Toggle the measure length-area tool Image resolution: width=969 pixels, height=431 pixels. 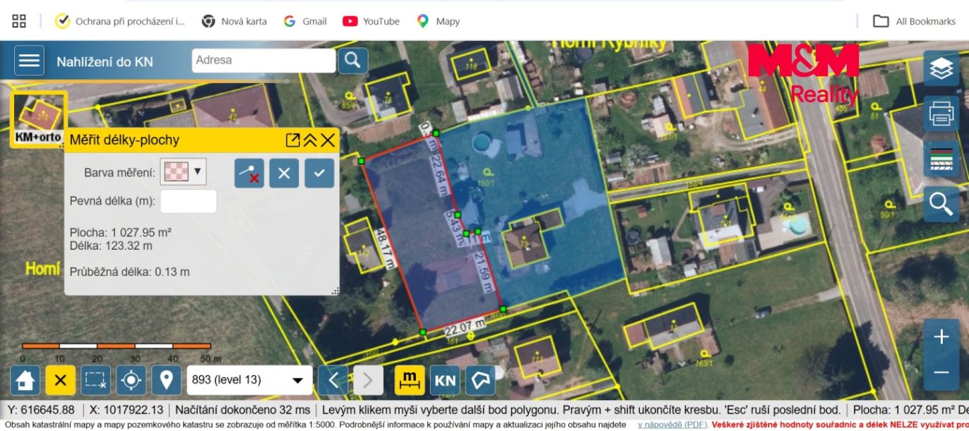click(x=410, y=380)
